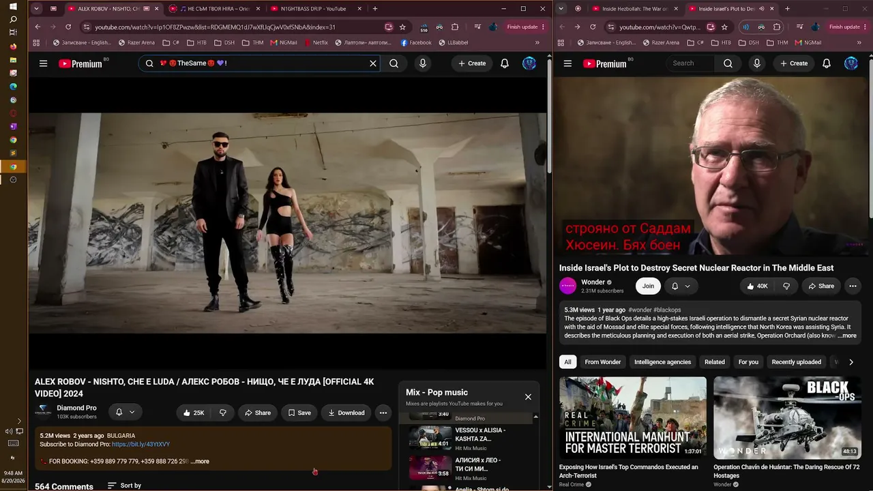
Task: Like the Wonder video (40K)
Action: [757, 286]
